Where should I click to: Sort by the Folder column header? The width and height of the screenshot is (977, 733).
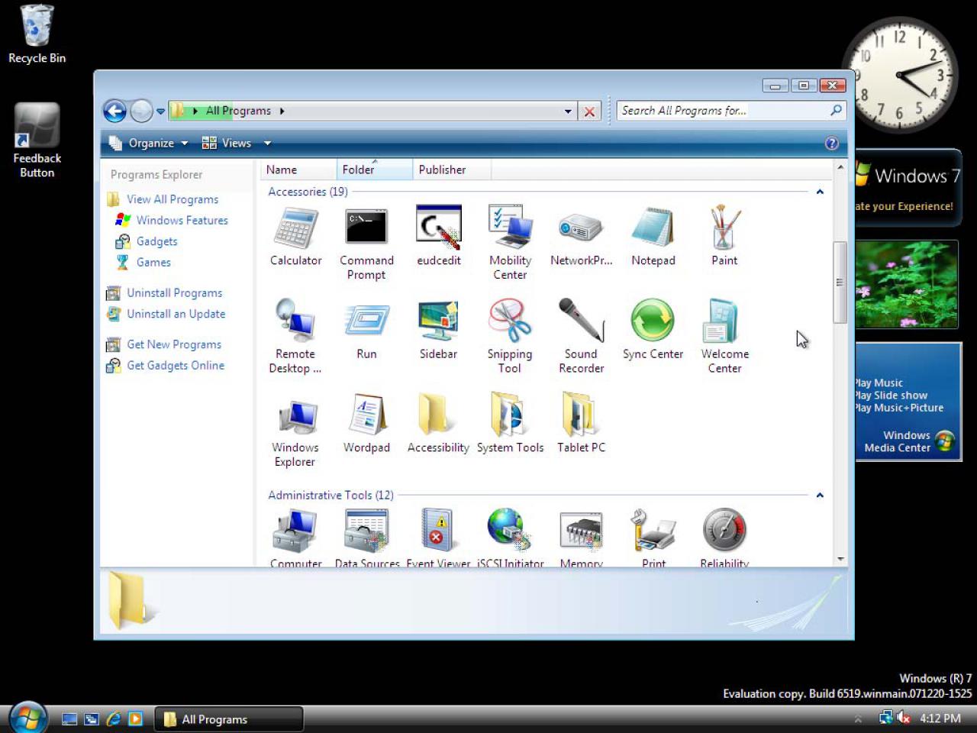click(375, 170)
